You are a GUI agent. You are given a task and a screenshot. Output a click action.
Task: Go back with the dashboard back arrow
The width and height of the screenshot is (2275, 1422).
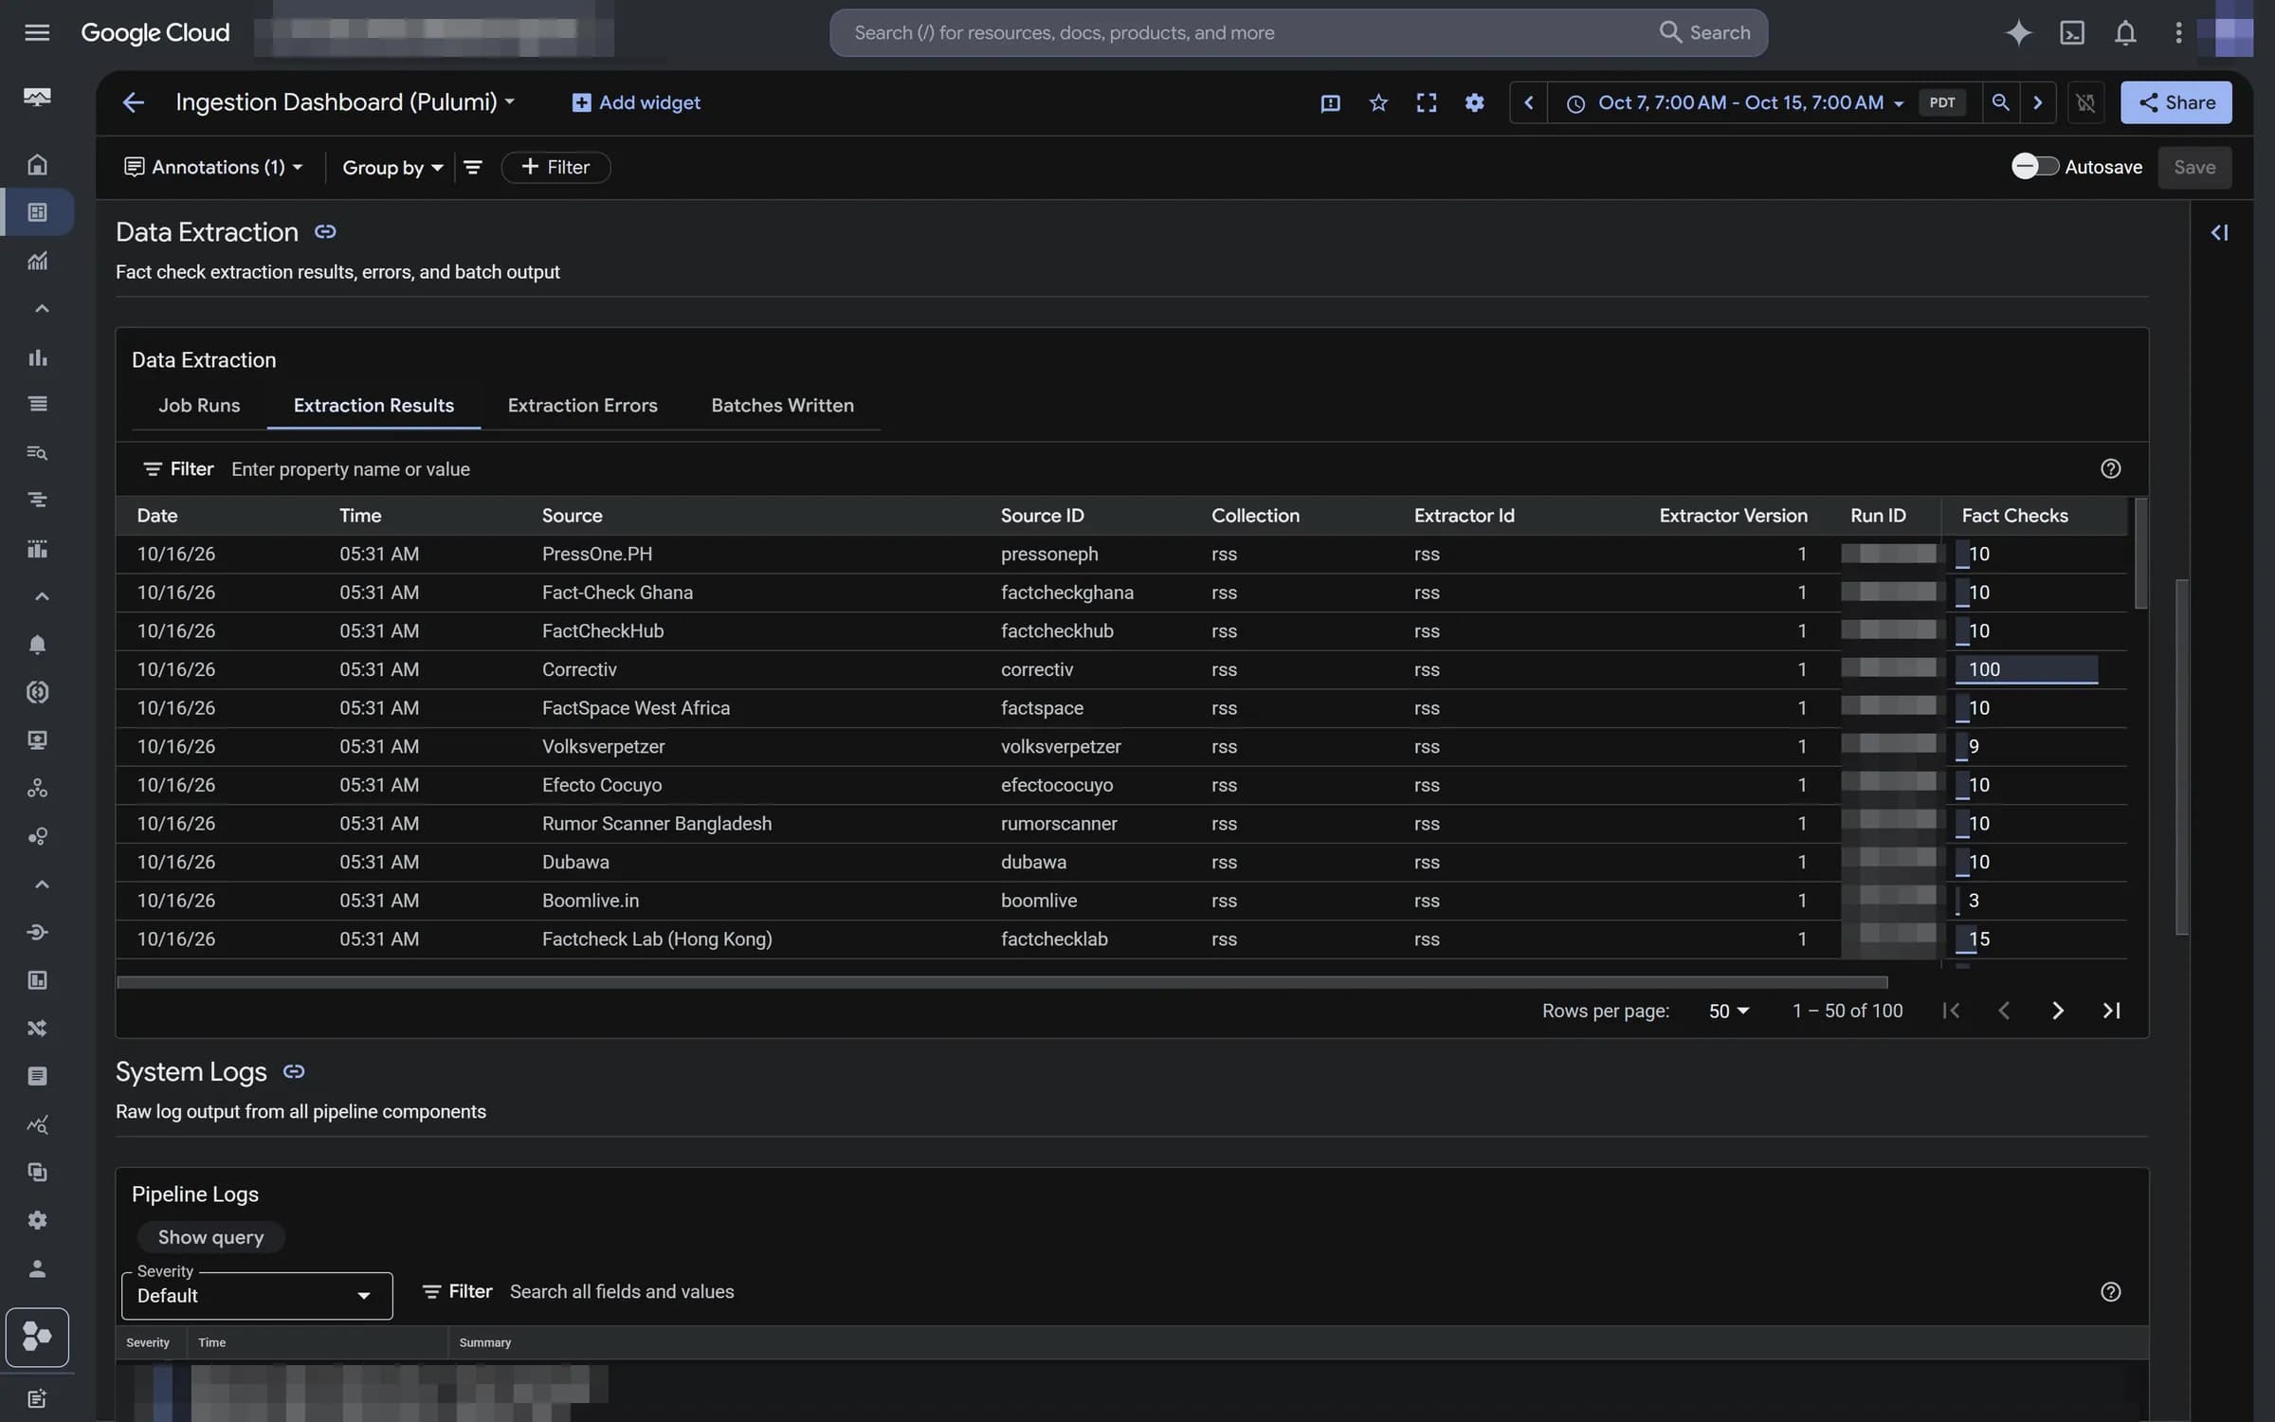pyautogui.click(x=133, y=102)
